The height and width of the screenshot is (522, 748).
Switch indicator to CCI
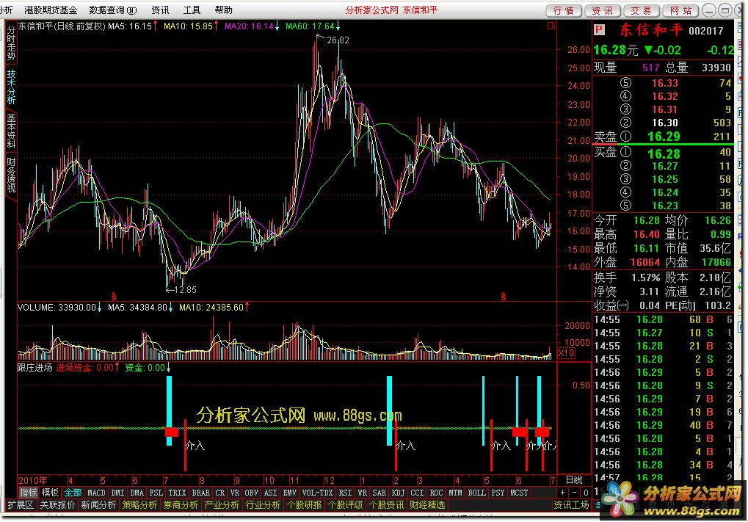(x=418, y=493)
